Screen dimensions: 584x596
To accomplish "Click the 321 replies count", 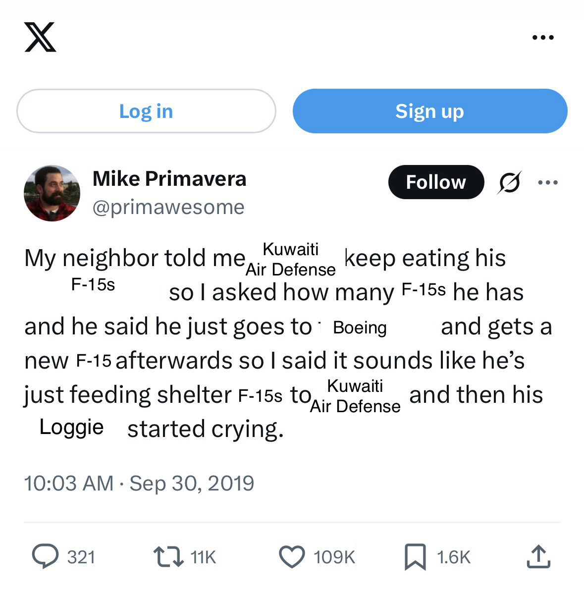I will click(81, 557).
